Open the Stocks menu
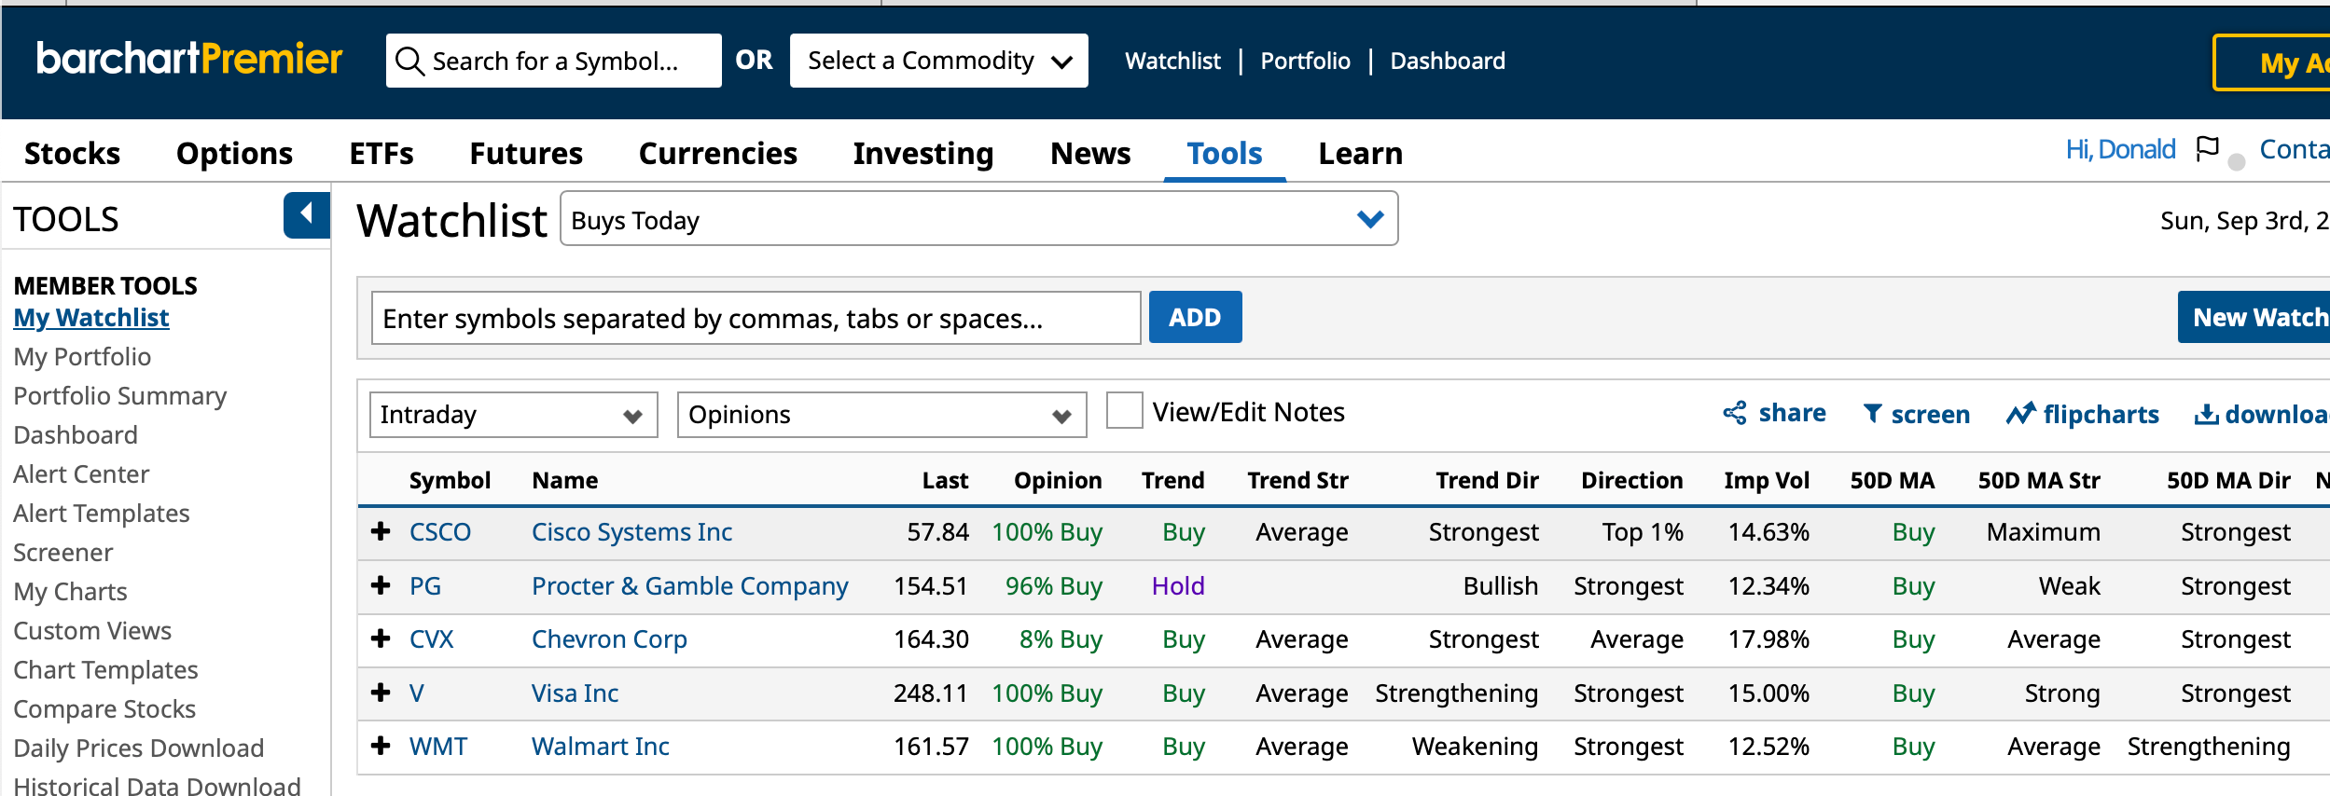Screen dimensions: 2330x796 point(72,153)
